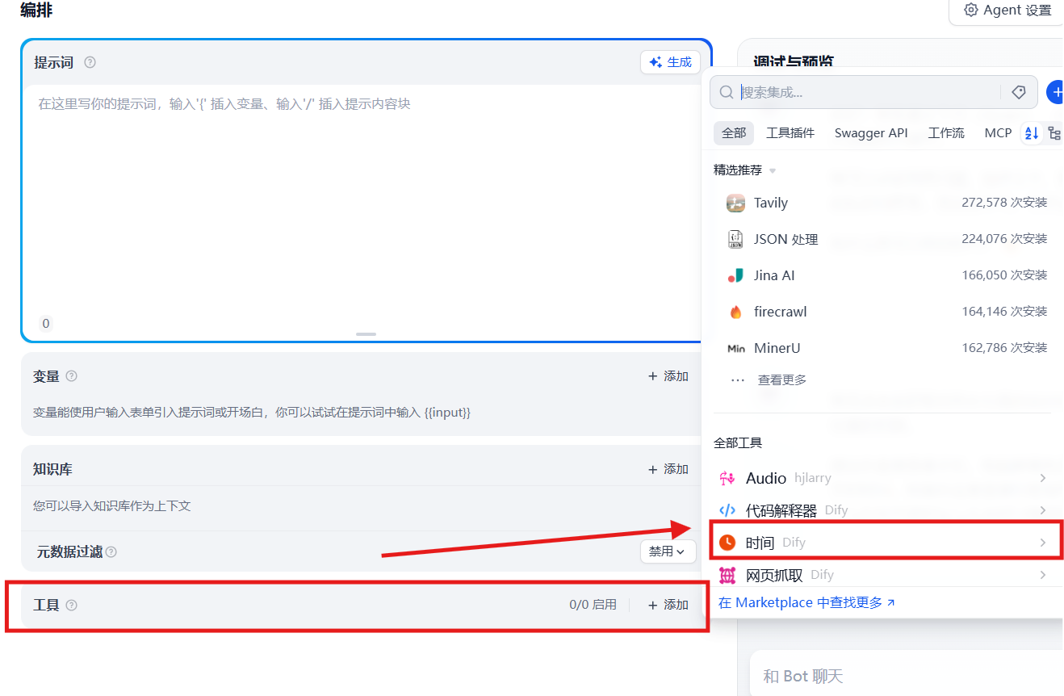This screenshot has width=1064, height=696.
Task: Click the prompt box resize handle
Action: 366,333
